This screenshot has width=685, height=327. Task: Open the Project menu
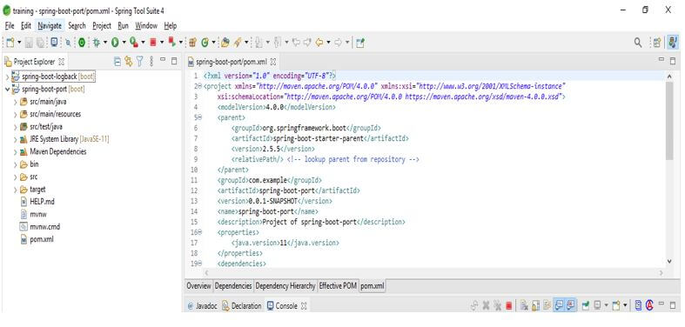(102, 26)
